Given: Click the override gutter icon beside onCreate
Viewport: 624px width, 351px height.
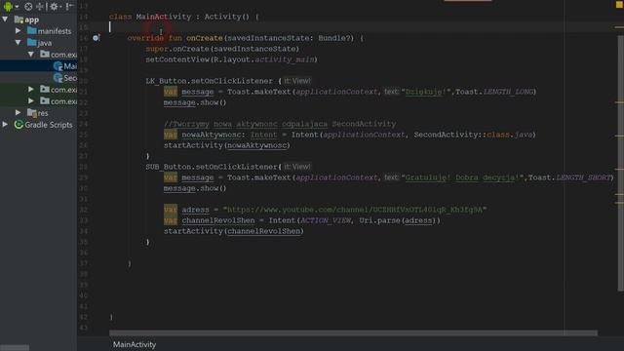Looking at the screenshot, I should point(96,38).
